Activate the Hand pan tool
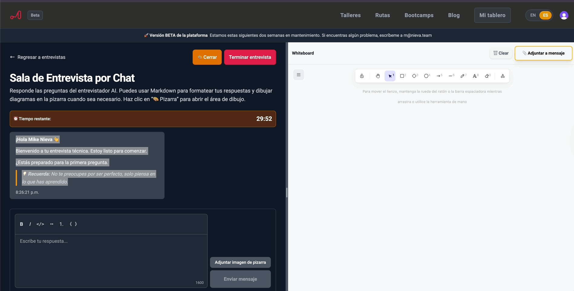574x291 pixels. click(x=378, y=76)
